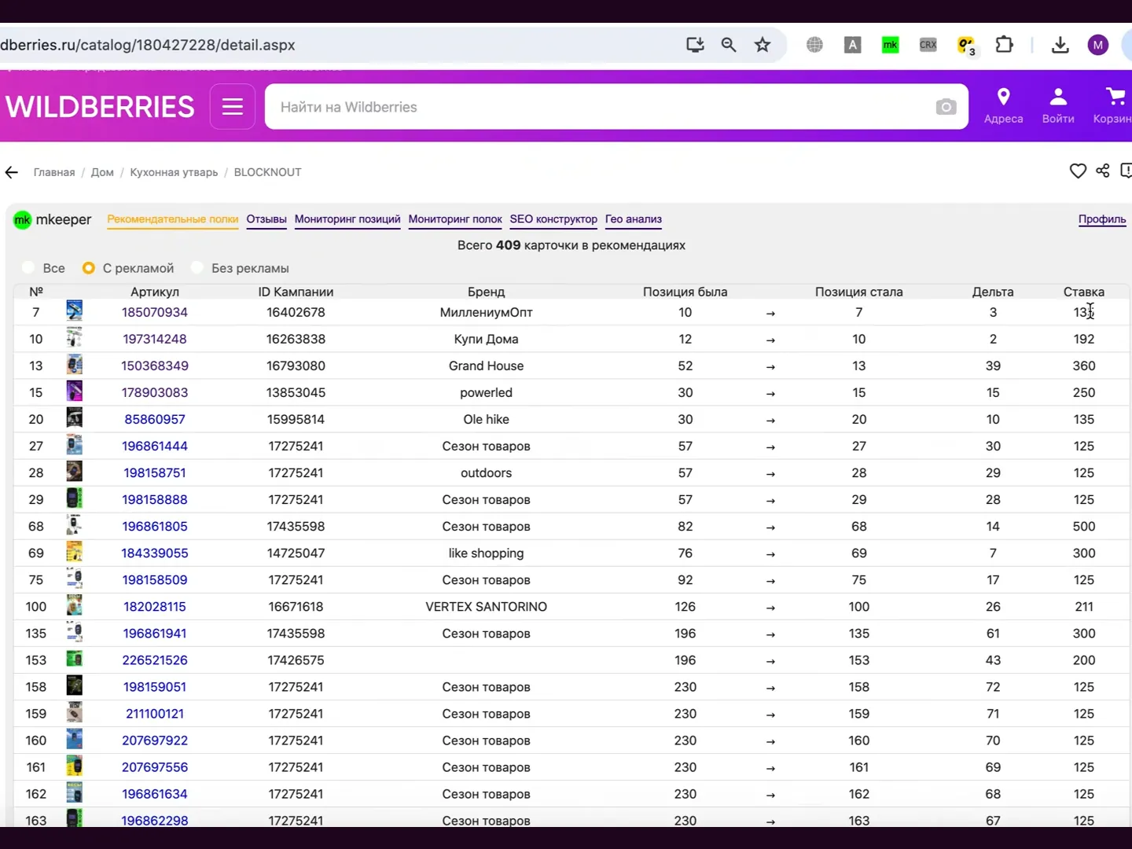
Task: Click brand cell Grand House
Action: (487, 366)
